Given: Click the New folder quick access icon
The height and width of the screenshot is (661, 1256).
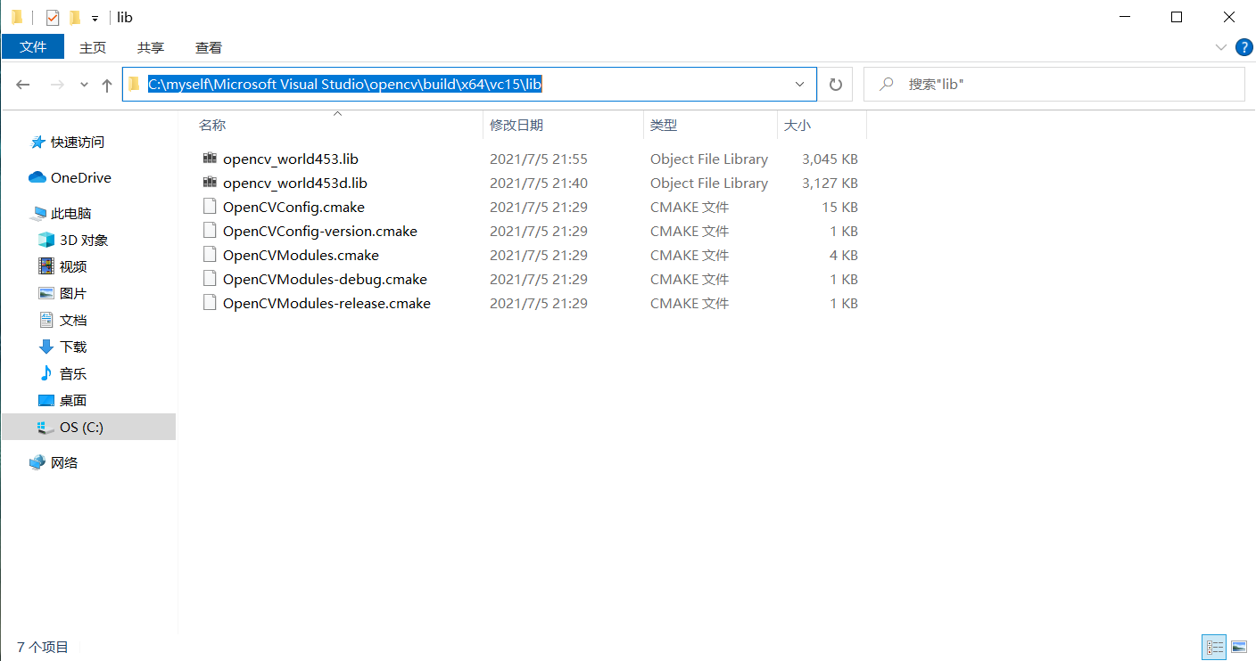Looking at the screenshot, I should coord(75,17).
